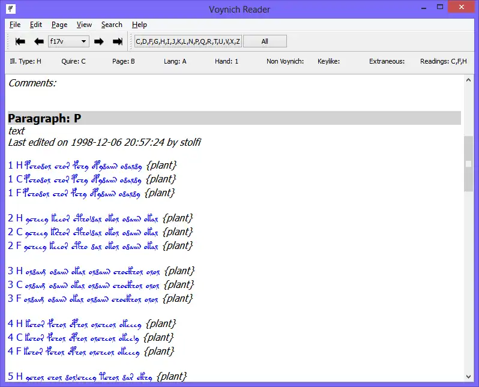Click the line 2 C transcription
This screenshot has width=479, height=387.
click(x=100, y=232)
